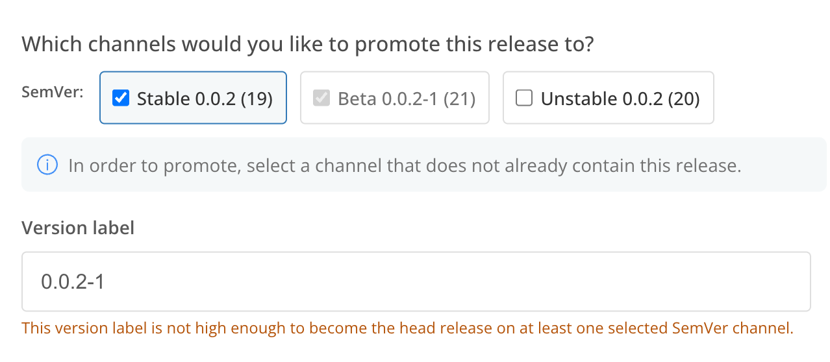830x362 pixels.
Task: Select the Stable 0.0.2 channel label text
Action: pos(186,99)
